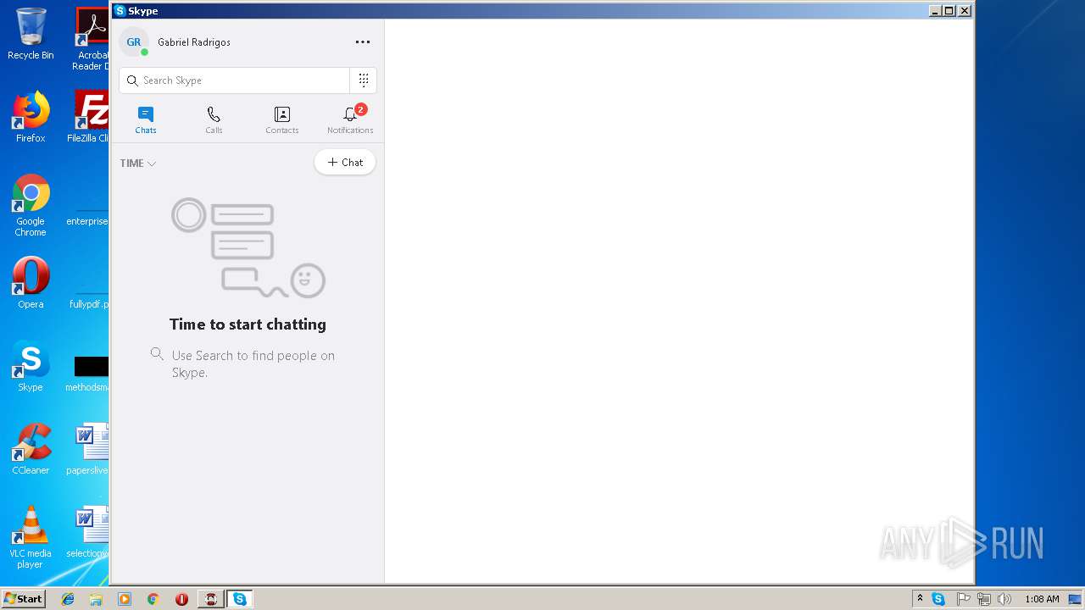Launch Google Chrome from the desktop
This screenshot has height=610, width=1085.
31,205
